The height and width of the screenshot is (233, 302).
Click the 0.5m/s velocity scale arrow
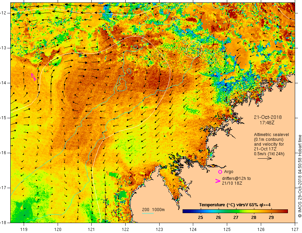(265, 158)
